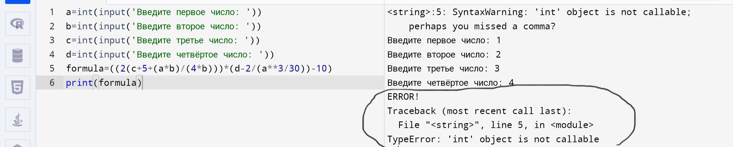Screen dimensions: 733x147
Task: Click line number 5 in the gutter
Action: tap(52, 69)
